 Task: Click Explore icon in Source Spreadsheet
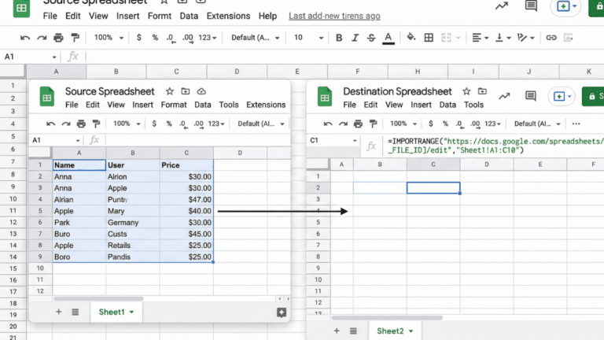point(282,312)
